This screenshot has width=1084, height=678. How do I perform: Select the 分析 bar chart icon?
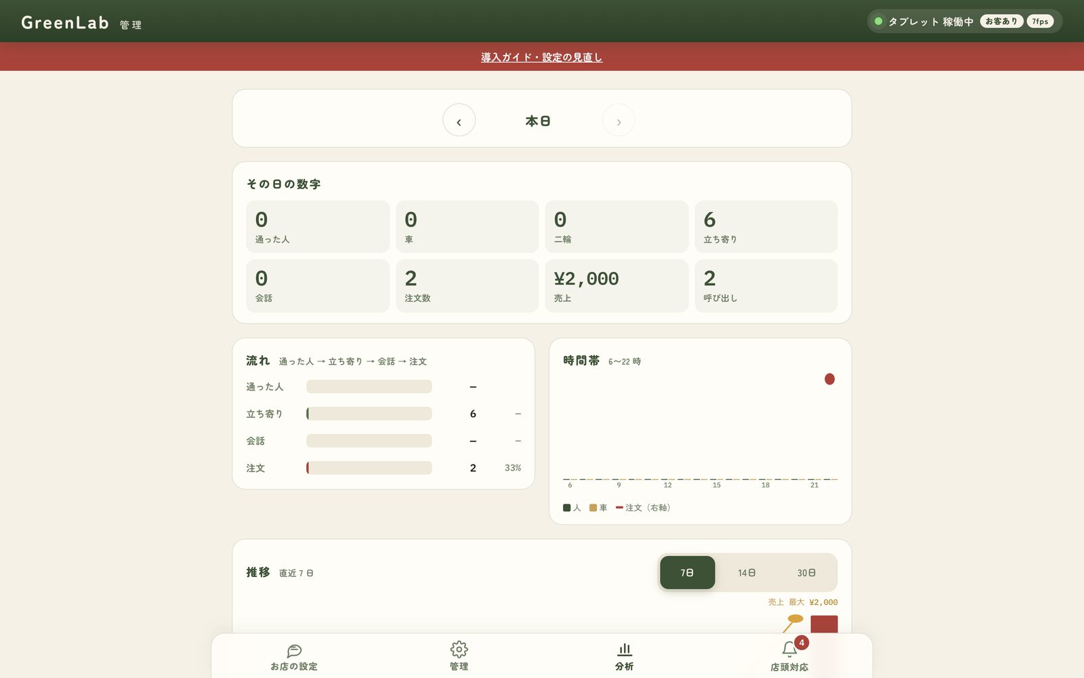624,650
